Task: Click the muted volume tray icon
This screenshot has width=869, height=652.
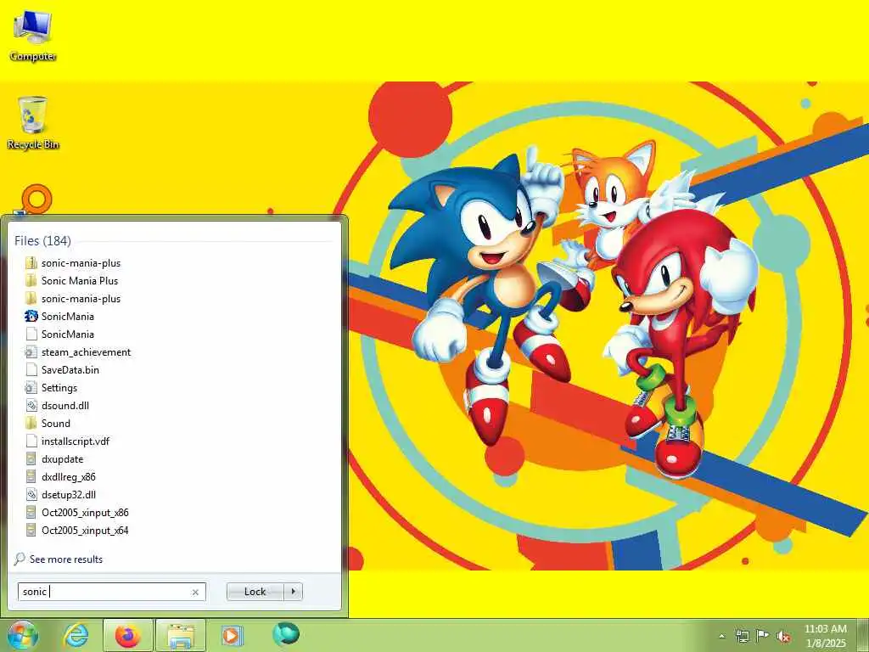Action: click(783, 637)
